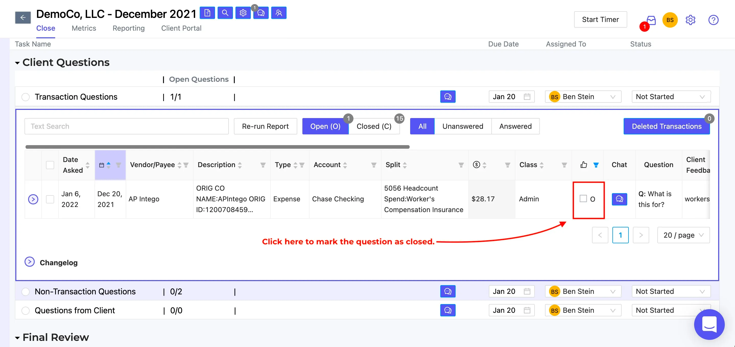Toggle the Questions from Client completion circle
Image resolution: width=735 pixels, height=347 pixels.
tap(26, 310)
